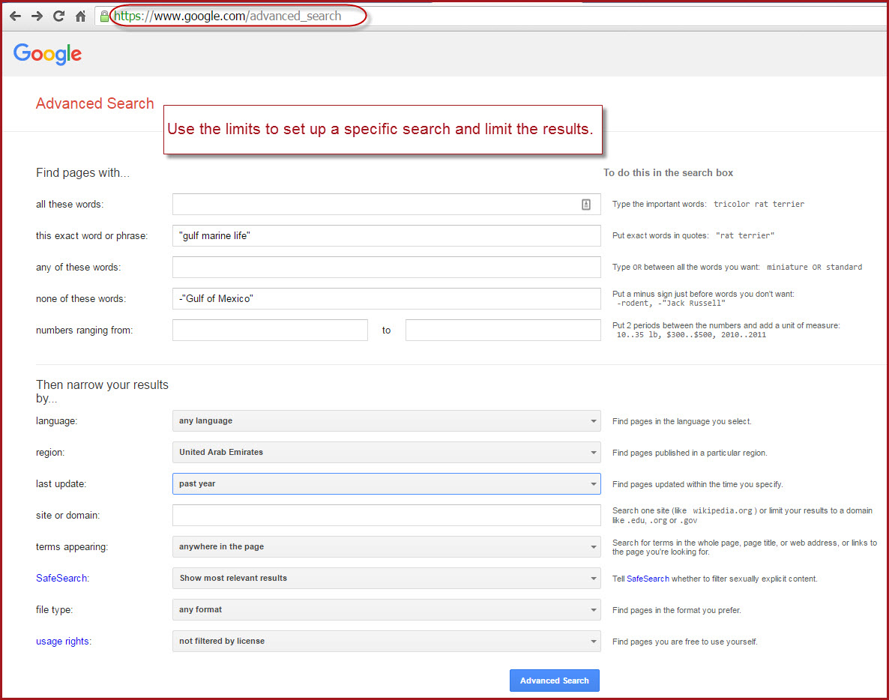Click the 'none of these words' field
This screenshot has width=889, height=700.
[x=386, y=299]
